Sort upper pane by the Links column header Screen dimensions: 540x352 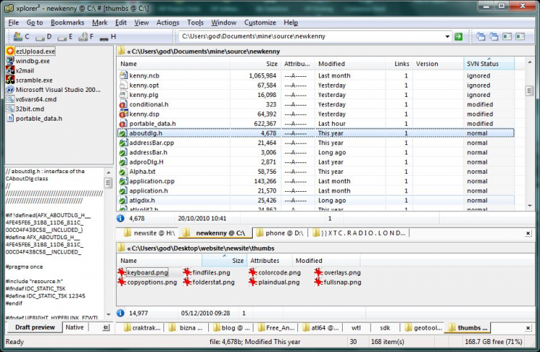(399, 64)
